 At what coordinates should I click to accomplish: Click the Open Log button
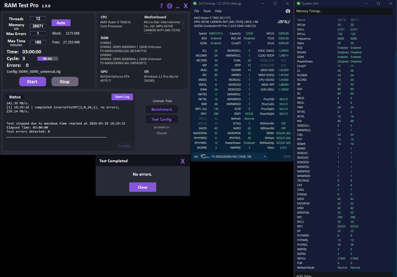pos(122,97)
